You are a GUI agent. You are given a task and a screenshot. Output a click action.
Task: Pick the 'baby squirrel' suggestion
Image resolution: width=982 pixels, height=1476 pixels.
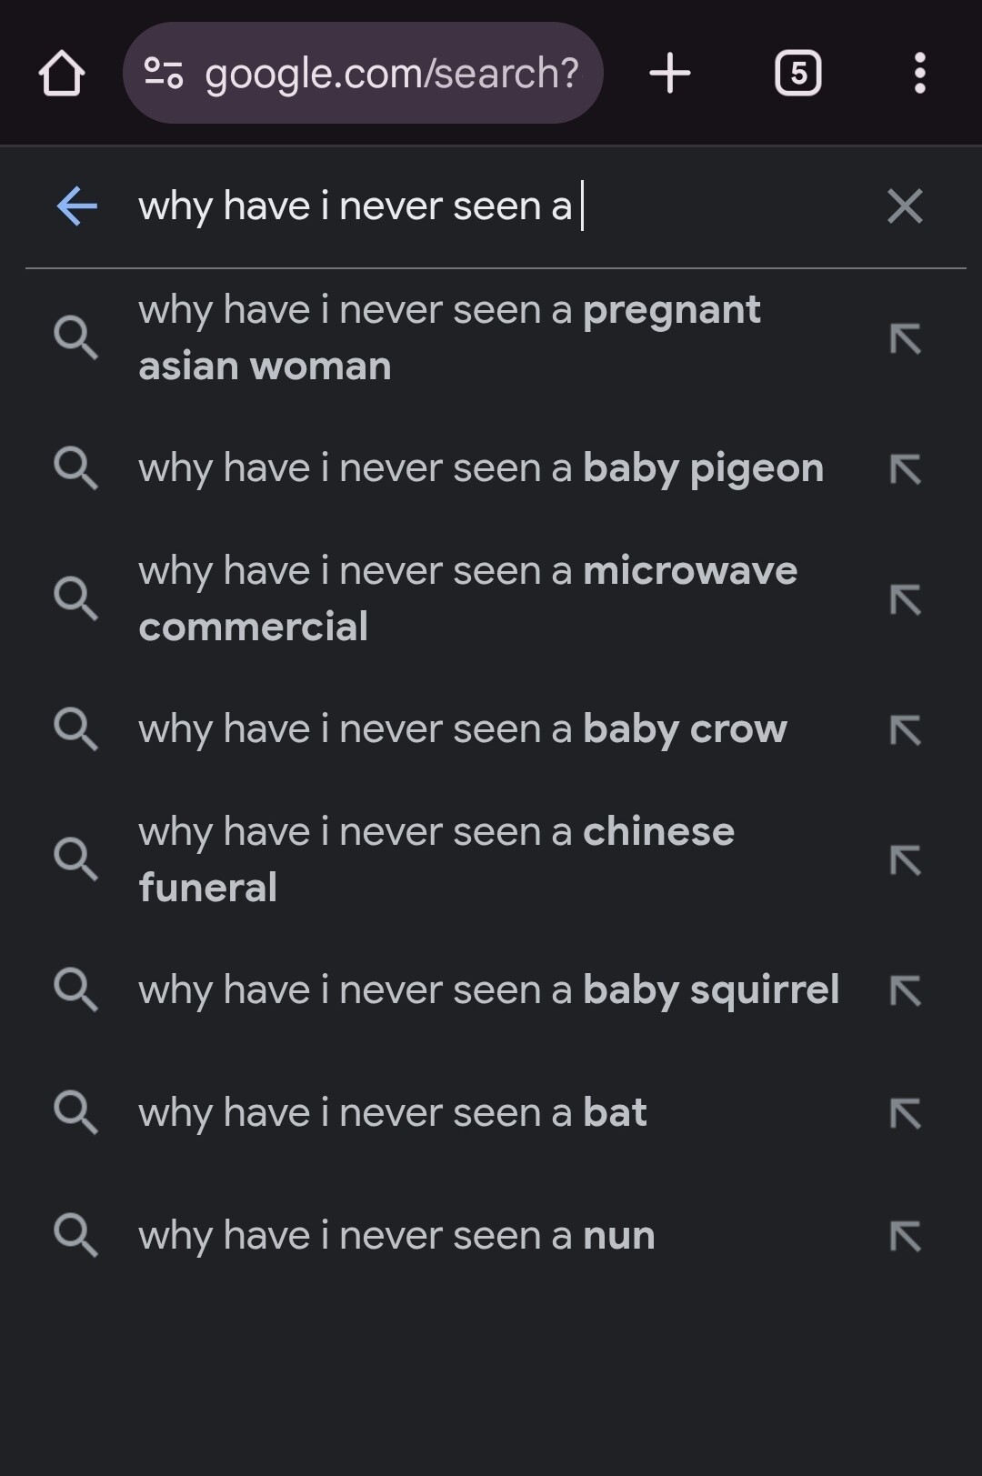(x=491, y=990)
